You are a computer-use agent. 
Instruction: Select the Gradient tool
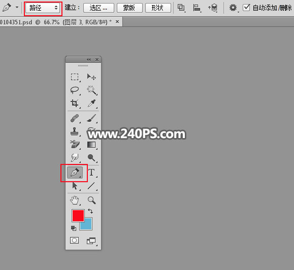point(91,145)
